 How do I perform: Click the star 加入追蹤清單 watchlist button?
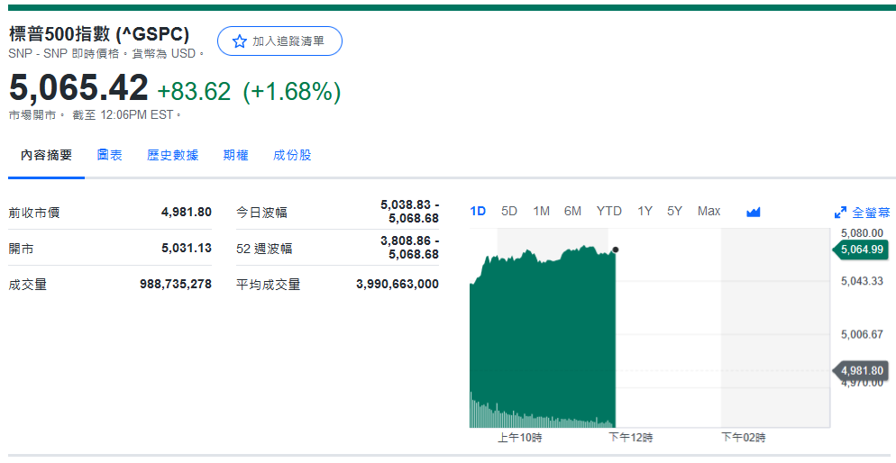pyautogui.click(x=279, y=41)
